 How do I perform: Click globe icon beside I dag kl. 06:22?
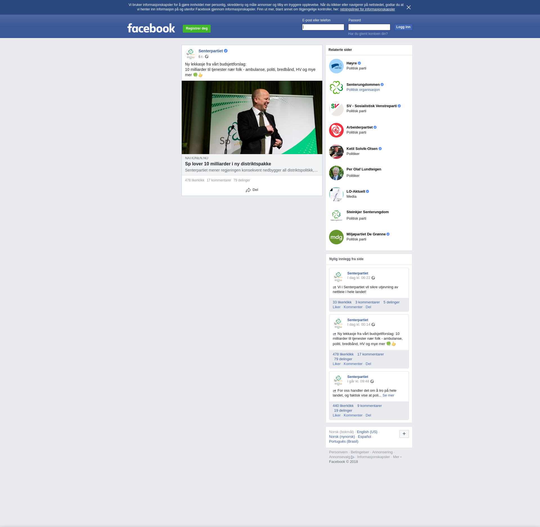[373, 278]
